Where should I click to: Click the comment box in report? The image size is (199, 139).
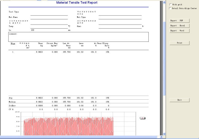click(x=78, y=37)
